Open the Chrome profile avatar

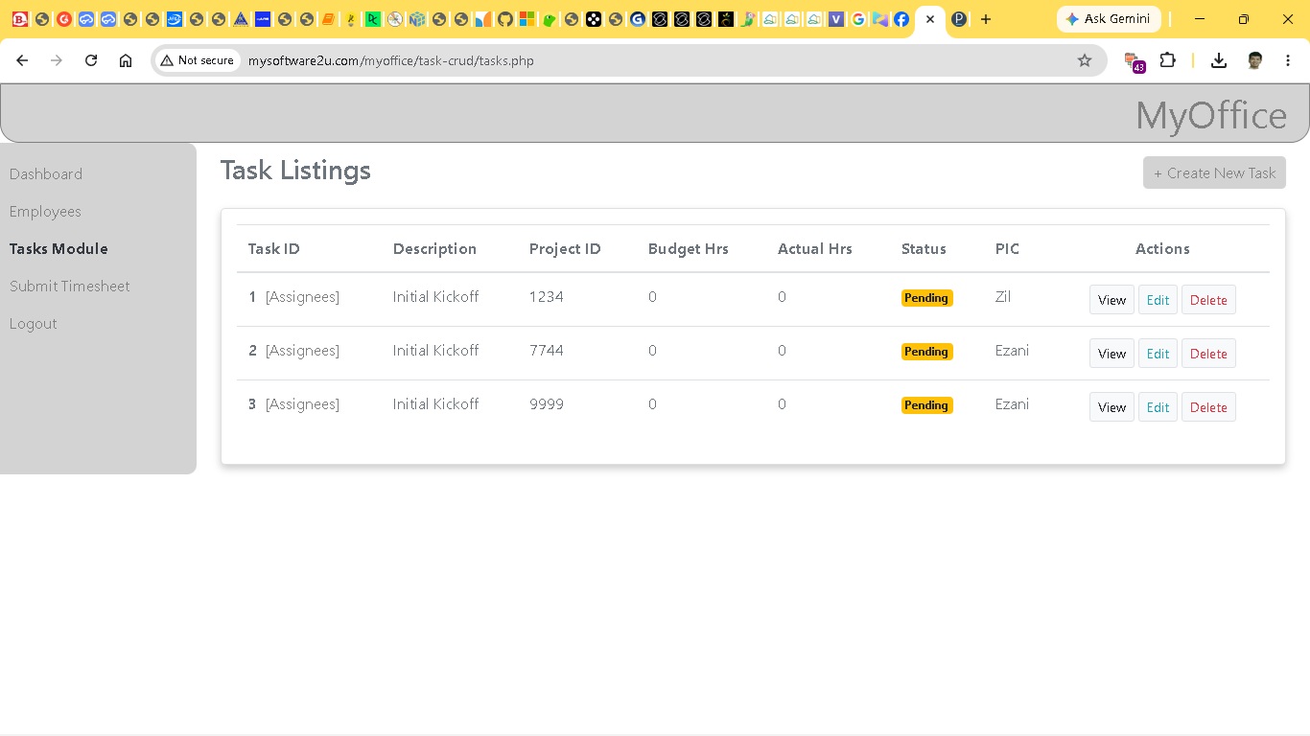[x=1254, y=60]
